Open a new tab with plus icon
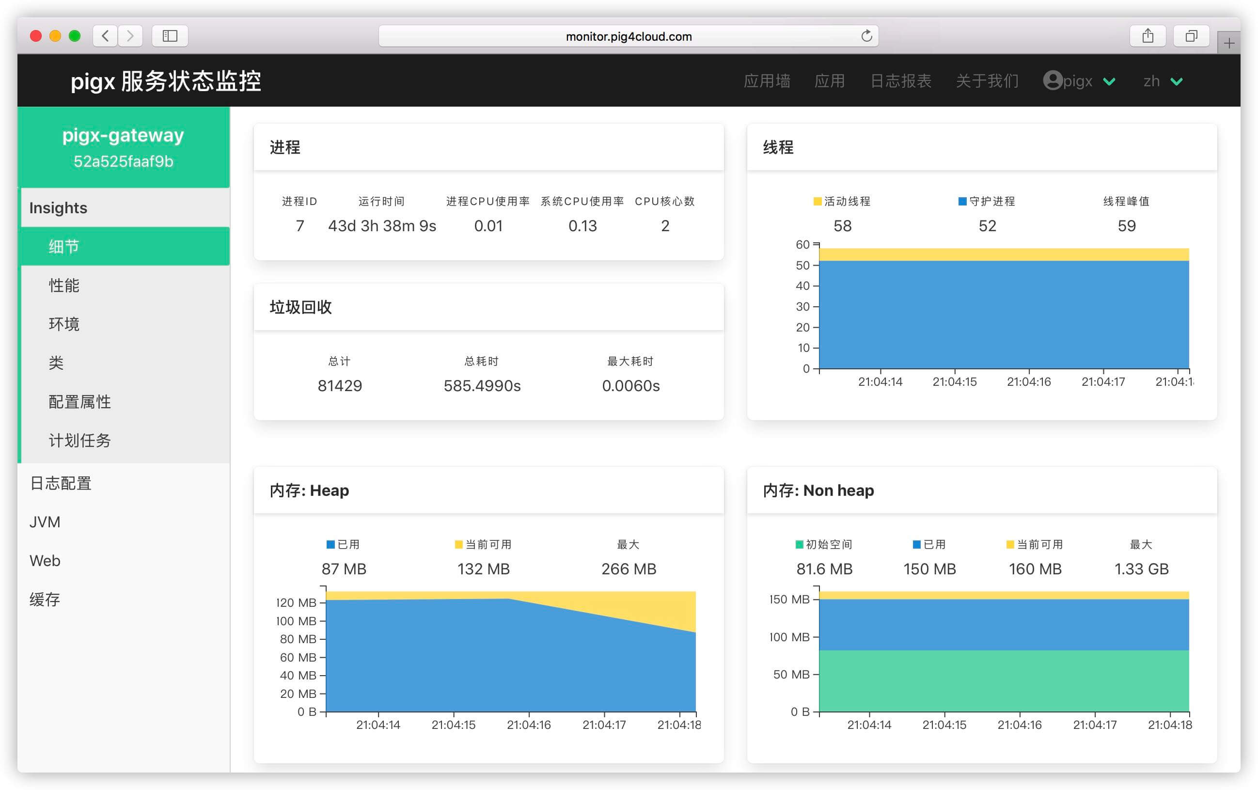Viewport: 1258px width, 790px height. (1229, 43)
